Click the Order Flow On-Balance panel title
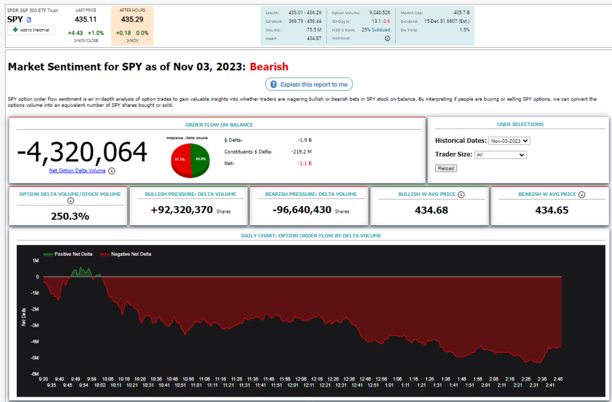The image size is (612, 402). point(219,125)
